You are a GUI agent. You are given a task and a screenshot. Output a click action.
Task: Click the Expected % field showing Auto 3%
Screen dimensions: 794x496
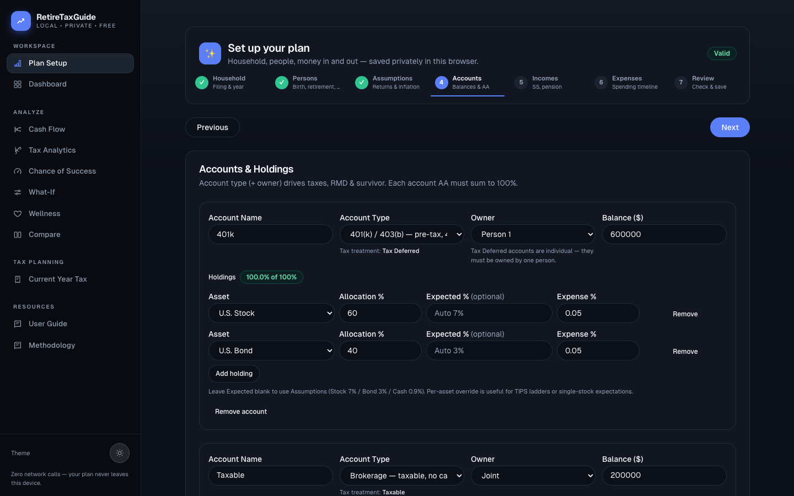pos(489,351)
